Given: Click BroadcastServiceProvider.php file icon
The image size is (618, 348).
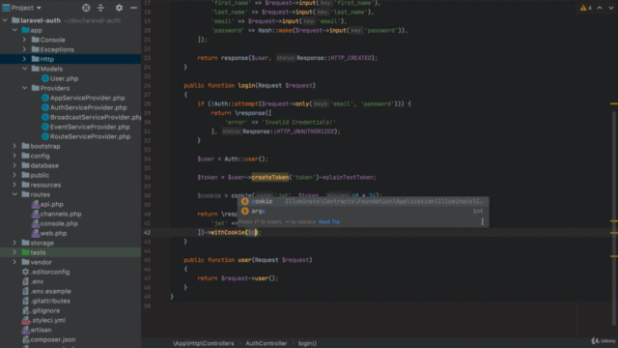Looking at the screenshot, I should coord(45,117).
